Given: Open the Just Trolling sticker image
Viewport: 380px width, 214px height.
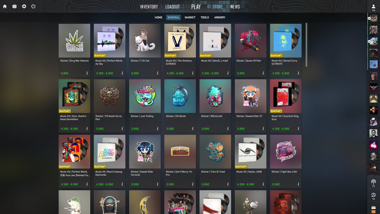Looking at the screenshot, I should (145, 96).
